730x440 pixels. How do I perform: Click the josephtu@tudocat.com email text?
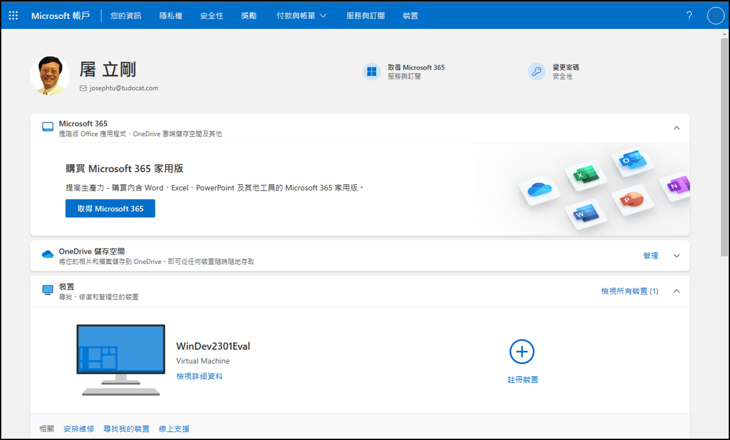[124, 88]
